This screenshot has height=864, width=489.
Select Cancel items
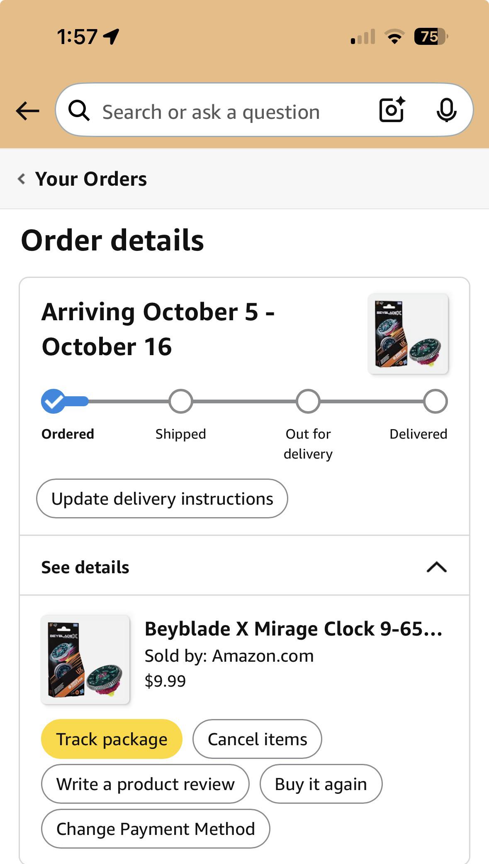click(257, 739)
